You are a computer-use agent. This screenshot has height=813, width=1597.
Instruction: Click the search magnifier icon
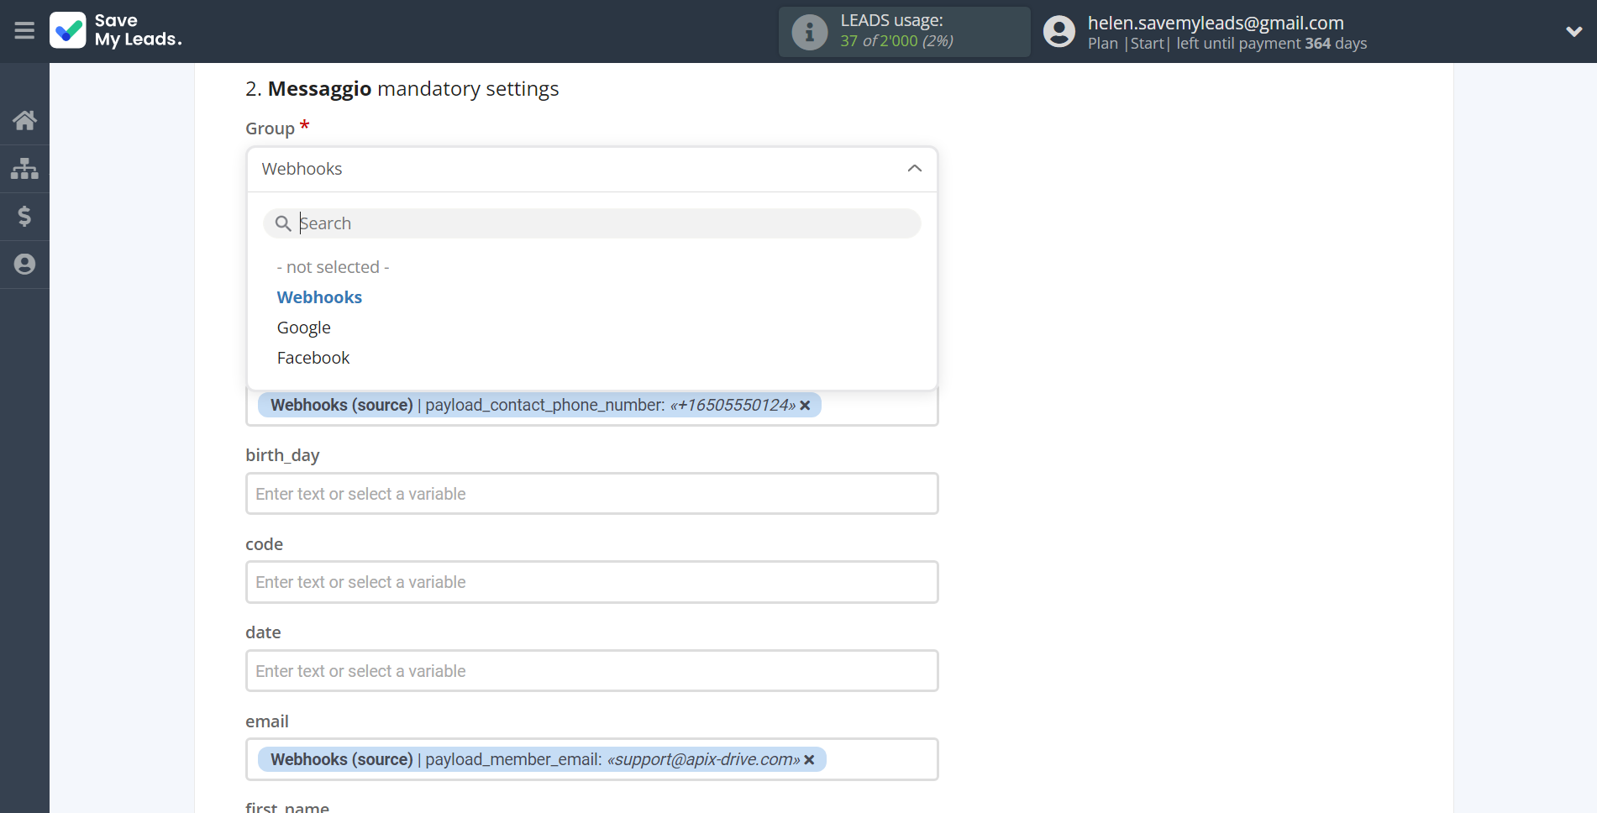(x=283, y=223)
